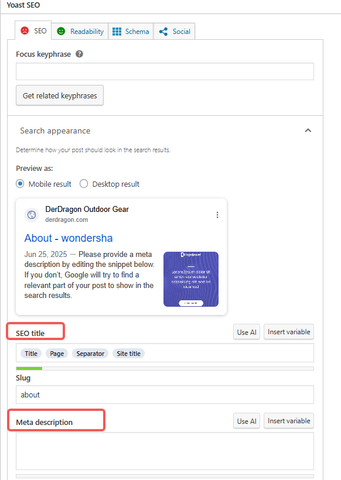Click the derdragon.com URL in preview

point(66,220)
